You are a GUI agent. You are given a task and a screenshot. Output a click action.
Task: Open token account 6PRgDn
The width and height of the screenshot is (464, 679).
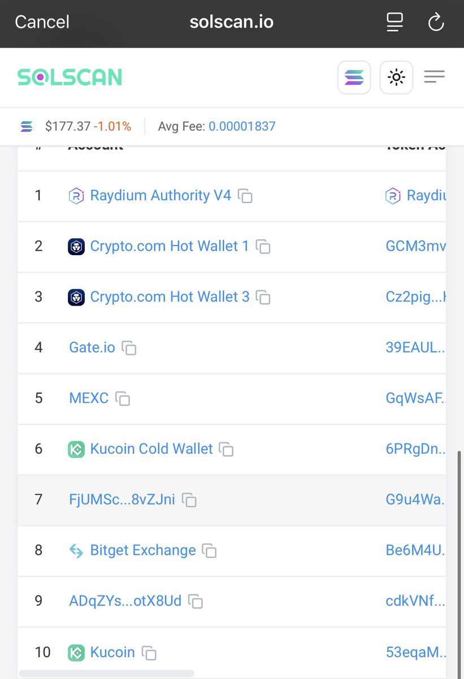pyautogui.click(x=416, y=449)
